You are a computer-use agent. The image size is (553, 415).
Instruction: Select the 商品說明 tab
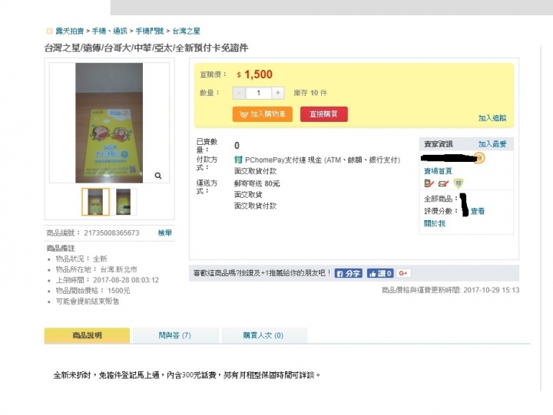pos(87,335)
